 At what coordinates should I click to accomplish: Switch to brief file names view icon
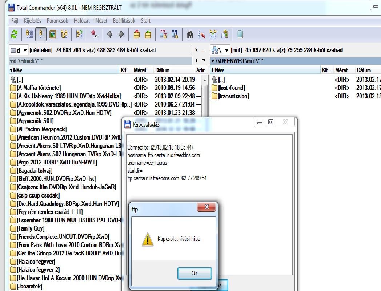[x=29, y=34]
